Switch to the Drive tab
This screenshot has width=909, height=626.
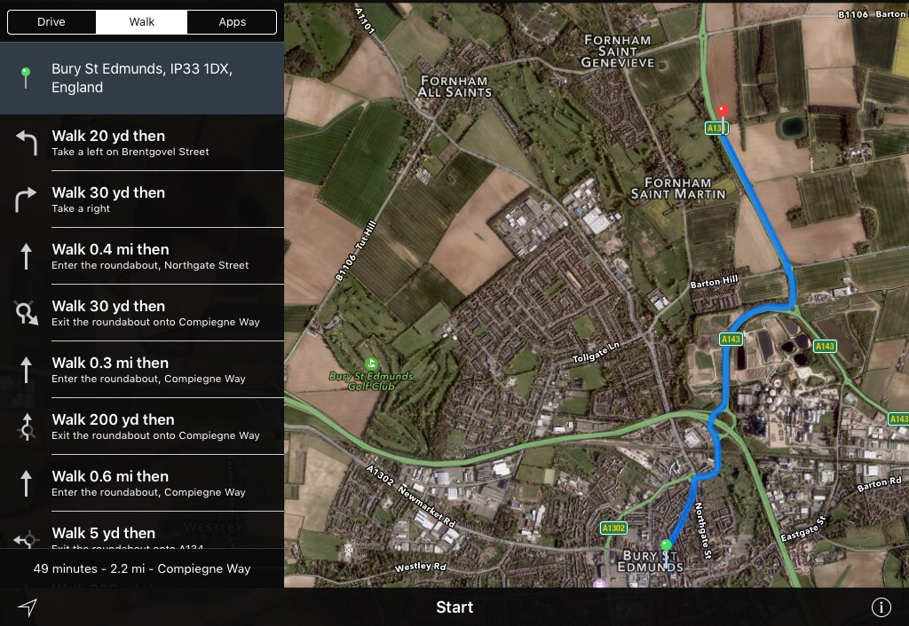[x=51, y=22]
